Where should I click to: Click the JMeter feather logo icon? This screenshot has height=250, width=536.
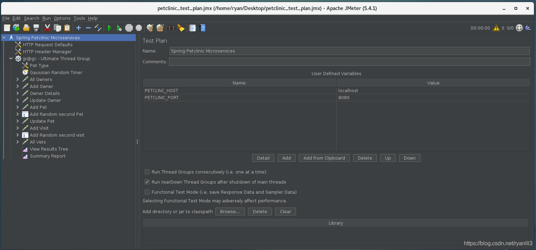[528, 28]
